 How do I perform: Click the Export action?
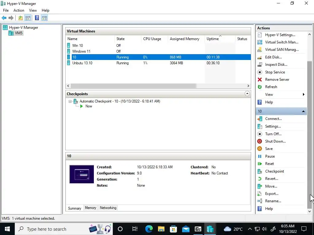(x=272, y=194)
